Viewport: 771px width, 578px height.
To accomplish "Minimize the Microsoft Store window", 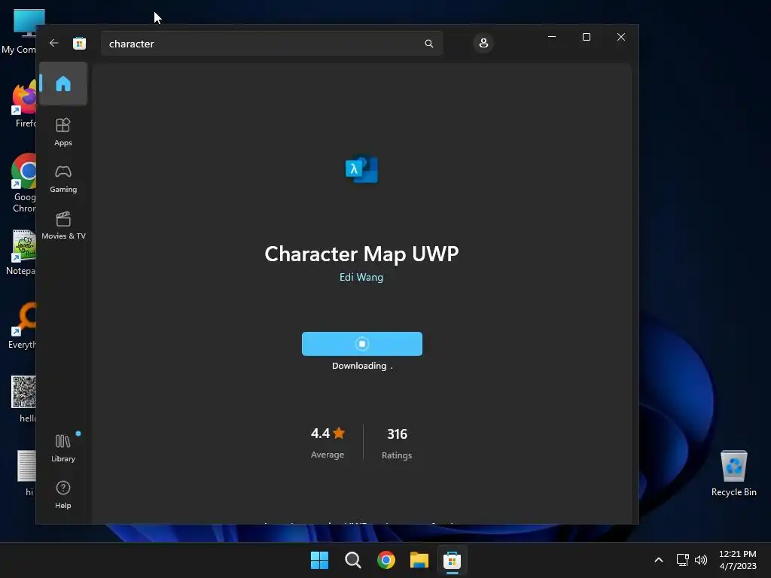I will (x=552, y=37).
